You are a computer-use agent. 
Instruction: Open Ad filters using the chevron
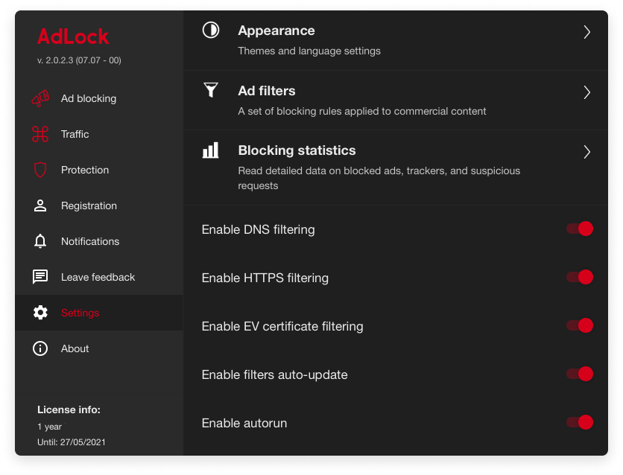tap(586, 92)
